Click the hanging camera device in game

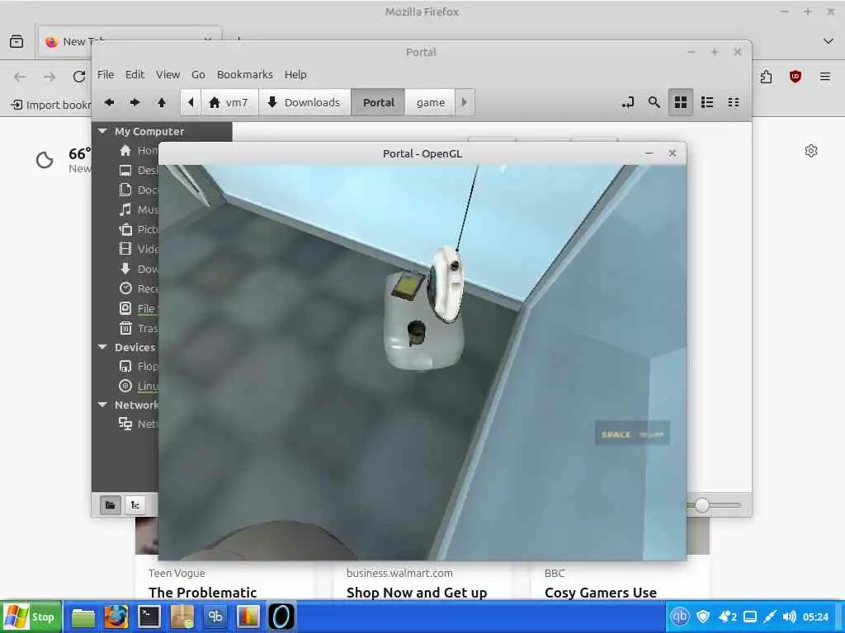pos(447,284)
